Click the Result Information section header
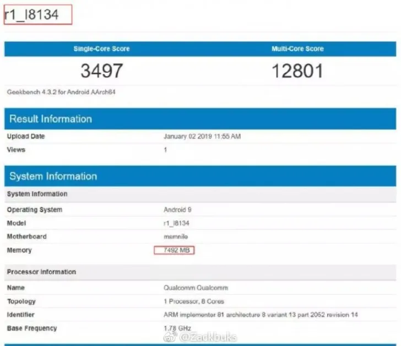The height and width of the screenshot is (346, 401). tap(51, 119)
